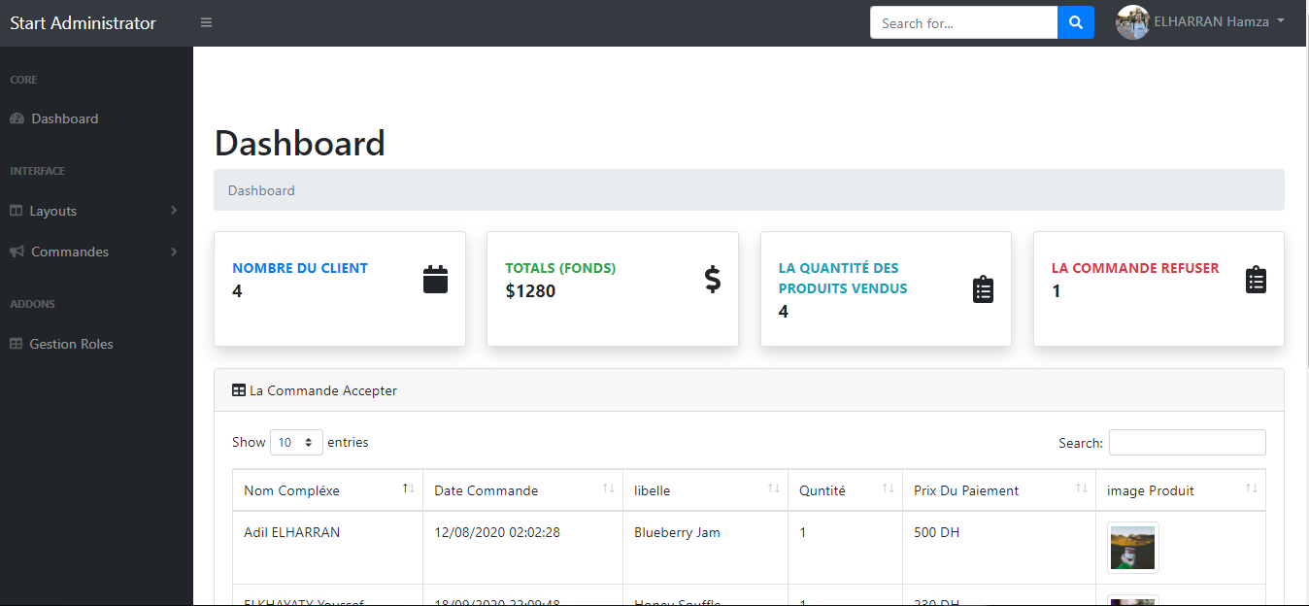Click the tachometer icon beside Dashboard in sidebar
The height and width of the screenshot is (606, 1309).
pos(17,118)
